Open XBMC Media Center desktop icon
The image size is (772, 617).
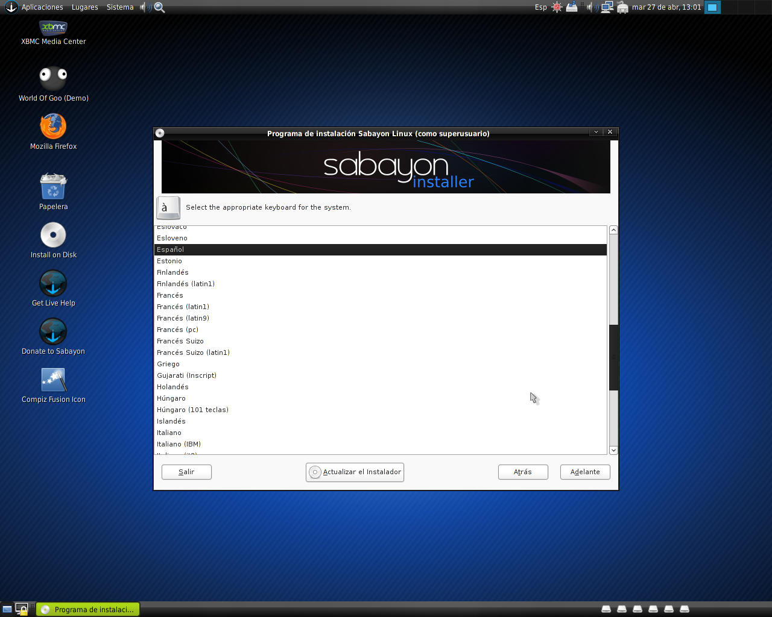tap(53, 28)
